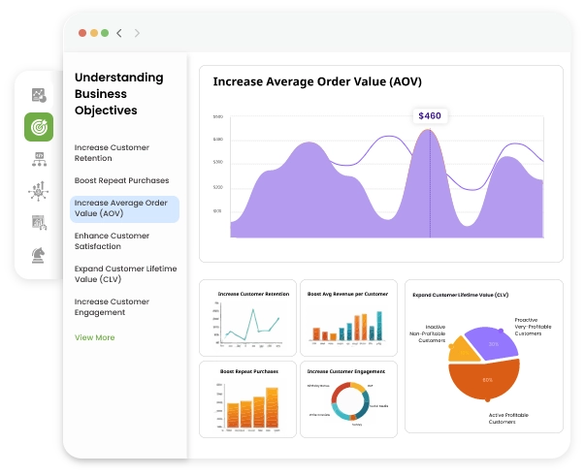Click the Proactive Very-Profitable Customers label
585x475 pixels.
pyautogui.click(x=533, y=327)
